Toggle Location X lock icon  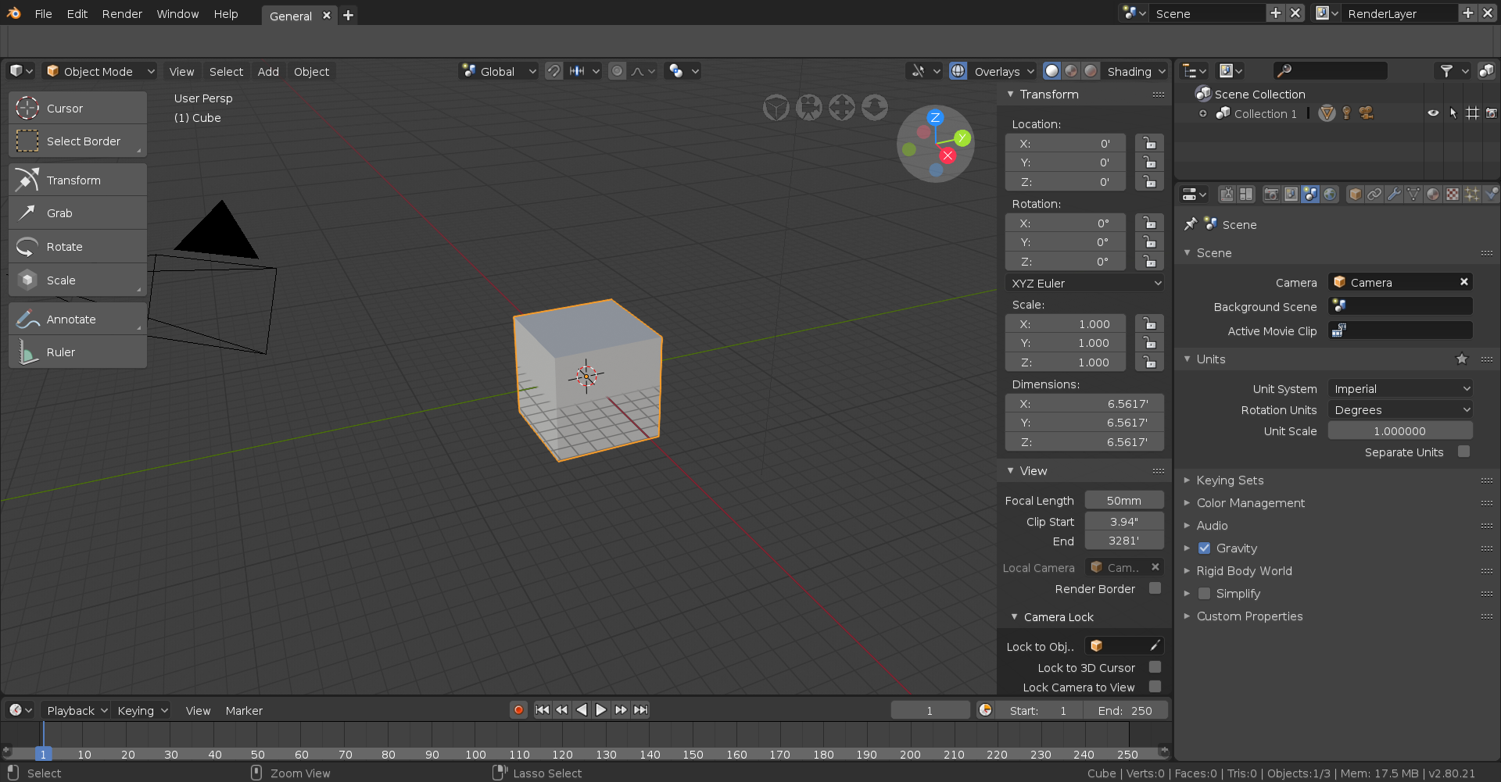[x=1149, y=144]
